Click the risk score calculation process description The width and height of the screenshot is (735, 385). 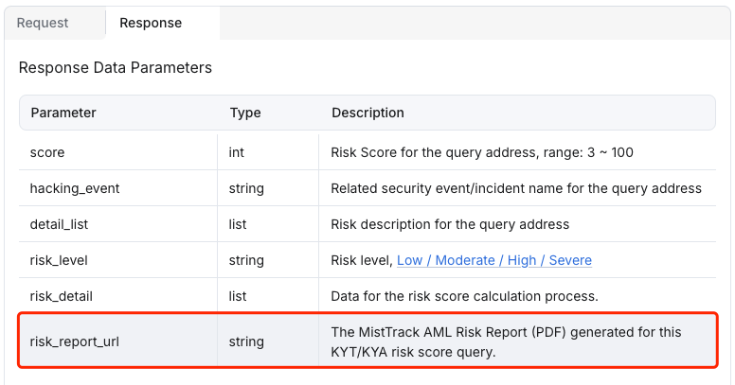pyautogui.click(x=464, y=296)
